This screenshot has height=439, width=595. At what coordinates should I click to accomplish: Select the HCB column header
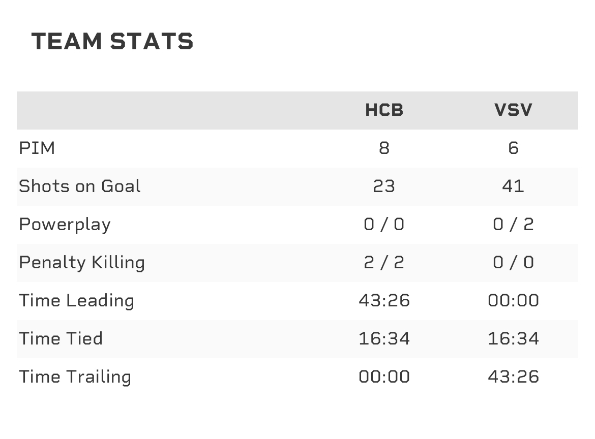coord(384,110)
